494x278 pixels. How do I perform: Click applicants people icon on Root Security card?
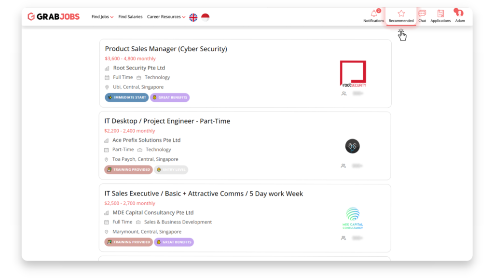344,94
